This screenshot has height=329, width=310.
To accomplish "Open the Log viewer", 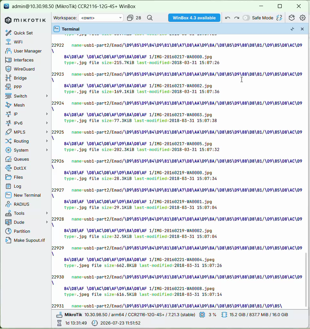I will tap(17, 186).
